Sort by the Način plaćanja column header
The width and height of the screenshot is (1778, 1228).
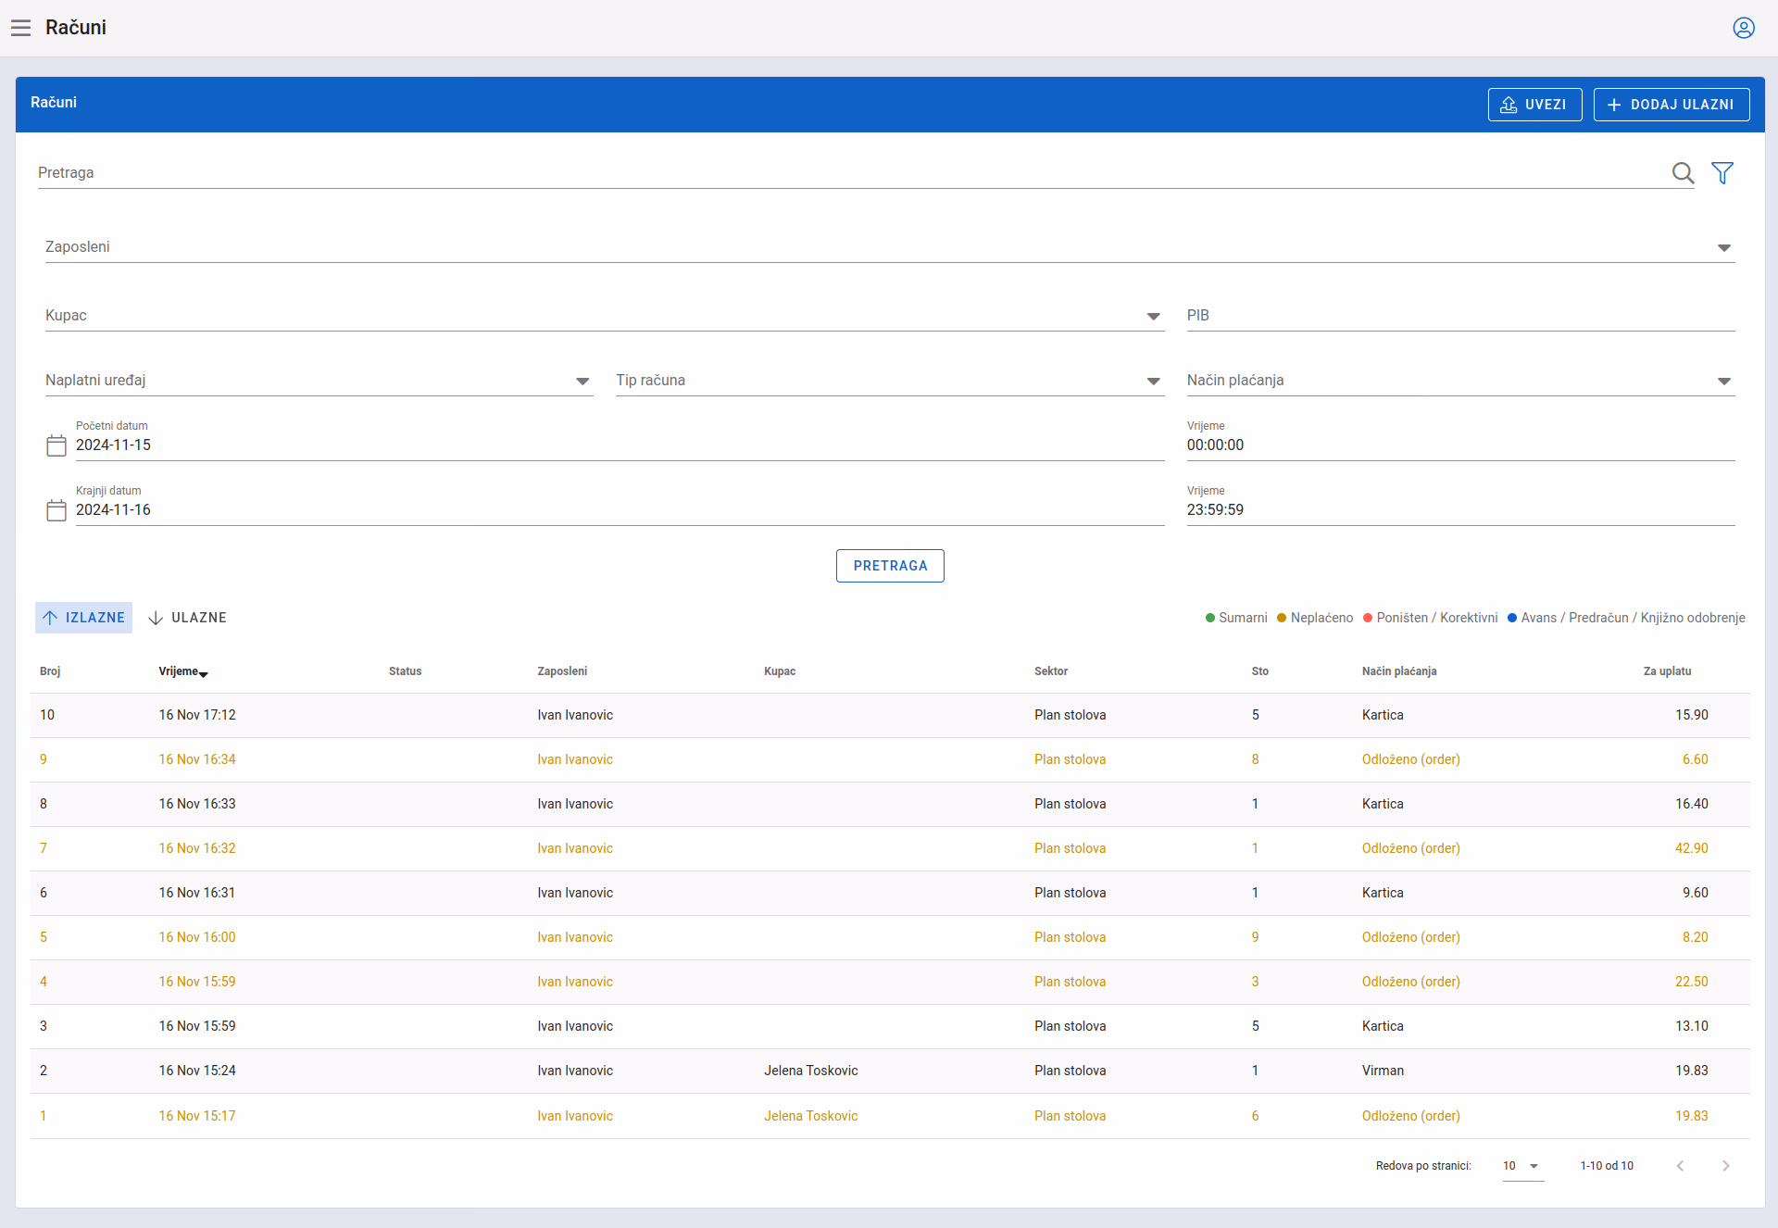coord(1399,671)
